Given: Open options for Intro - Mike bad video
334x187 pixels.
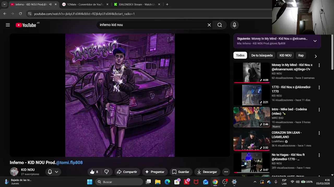Looking at the screenshot, I should click(319, 110).
